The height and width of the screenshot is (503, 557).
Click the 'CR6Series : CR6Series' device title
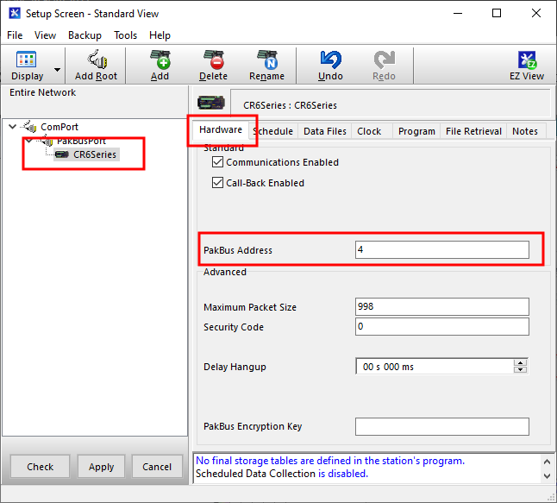point(290,105)
